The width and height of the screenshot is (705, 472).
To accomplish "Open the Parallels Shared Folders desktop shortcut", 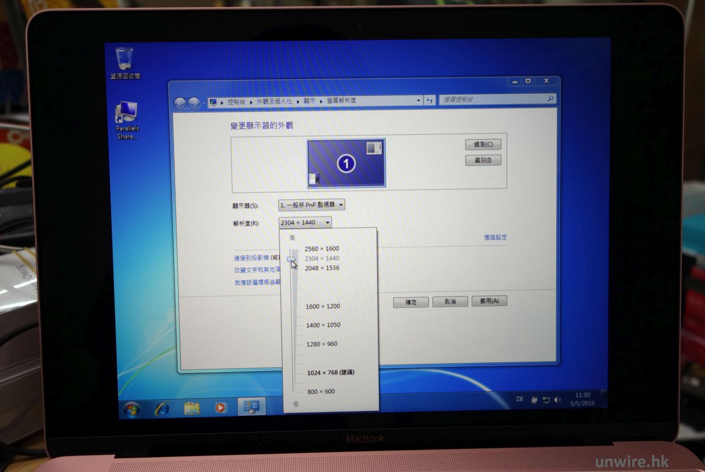I will (127, 114).
